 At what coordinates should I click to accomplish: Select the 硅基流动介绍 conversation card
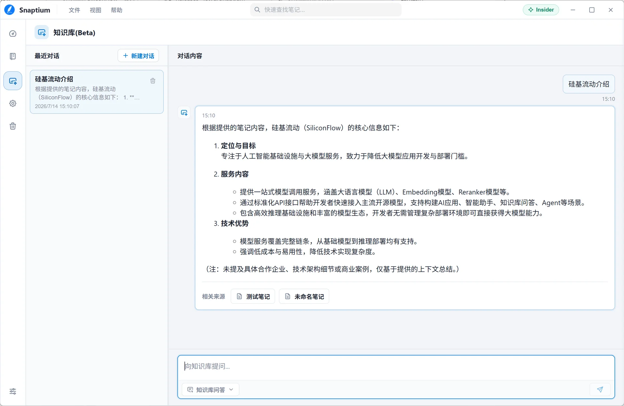[97, 92]
